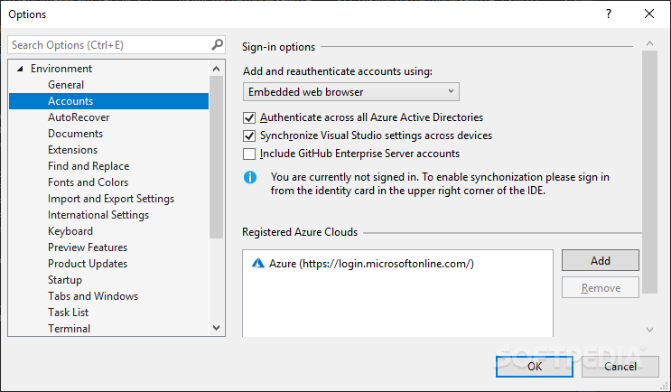Open AutoRecover settings
Image resolution: width=671 pixels, height=392 pixels.
coord(79,117)
